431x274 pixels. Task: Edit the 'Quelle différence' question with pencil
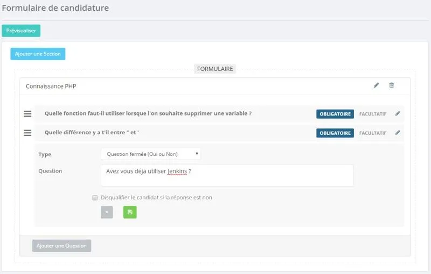[398, 133]
